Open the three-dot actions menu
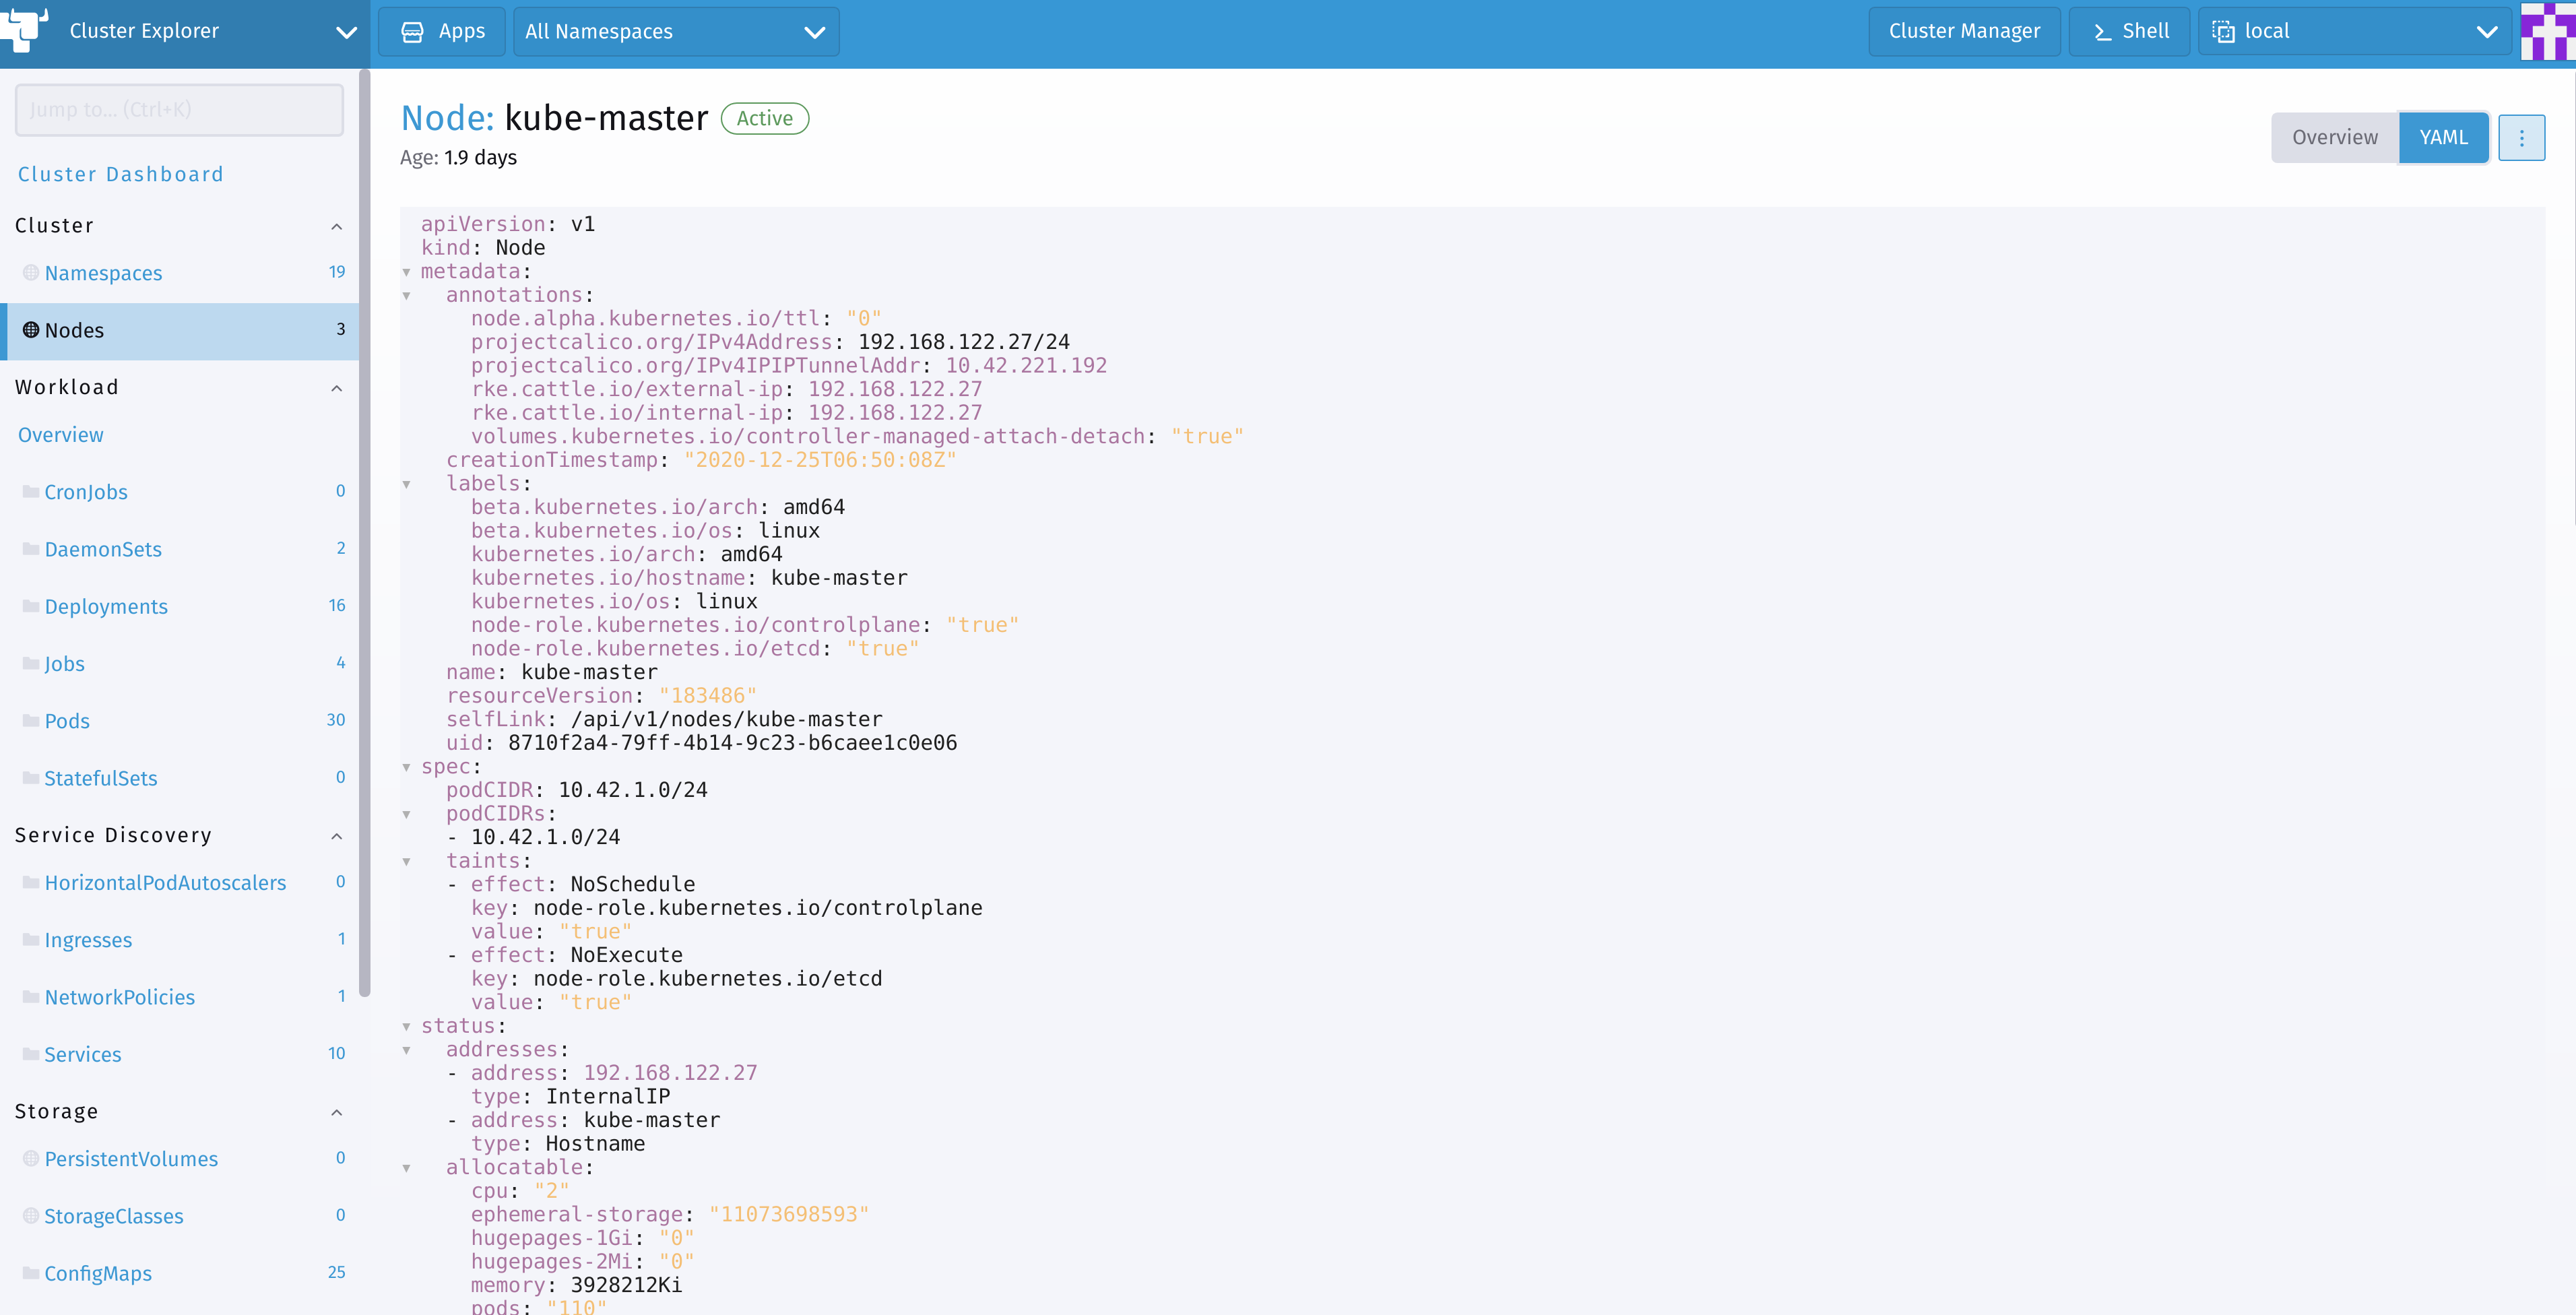This screenshot has height=1315, width=2576. (2521, 138)
